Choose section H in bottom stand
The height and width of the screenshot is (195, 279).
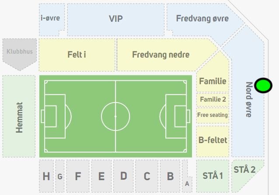(x=46, y=176)
